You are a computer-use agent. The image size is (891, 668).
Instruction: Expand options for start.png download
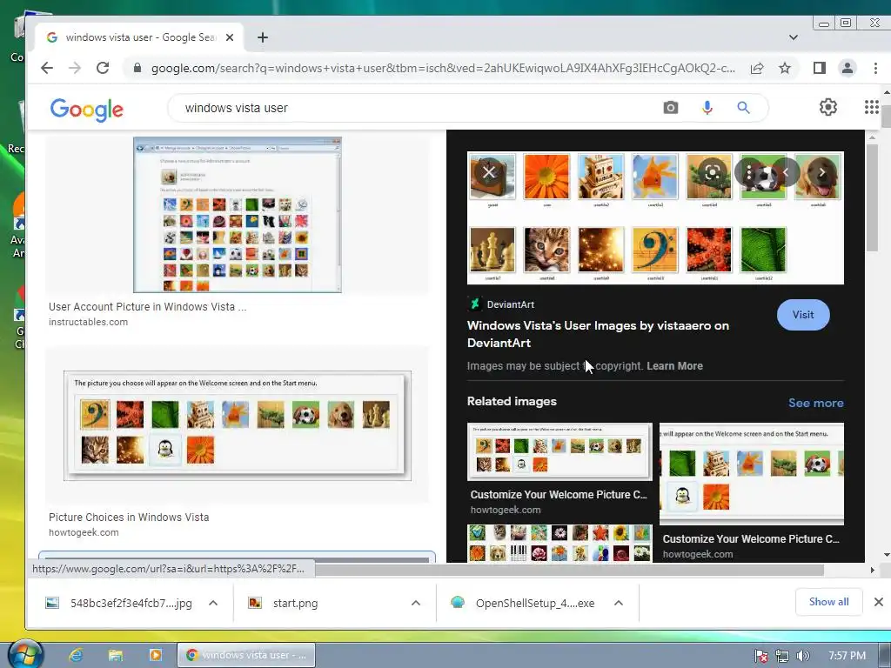416,603
